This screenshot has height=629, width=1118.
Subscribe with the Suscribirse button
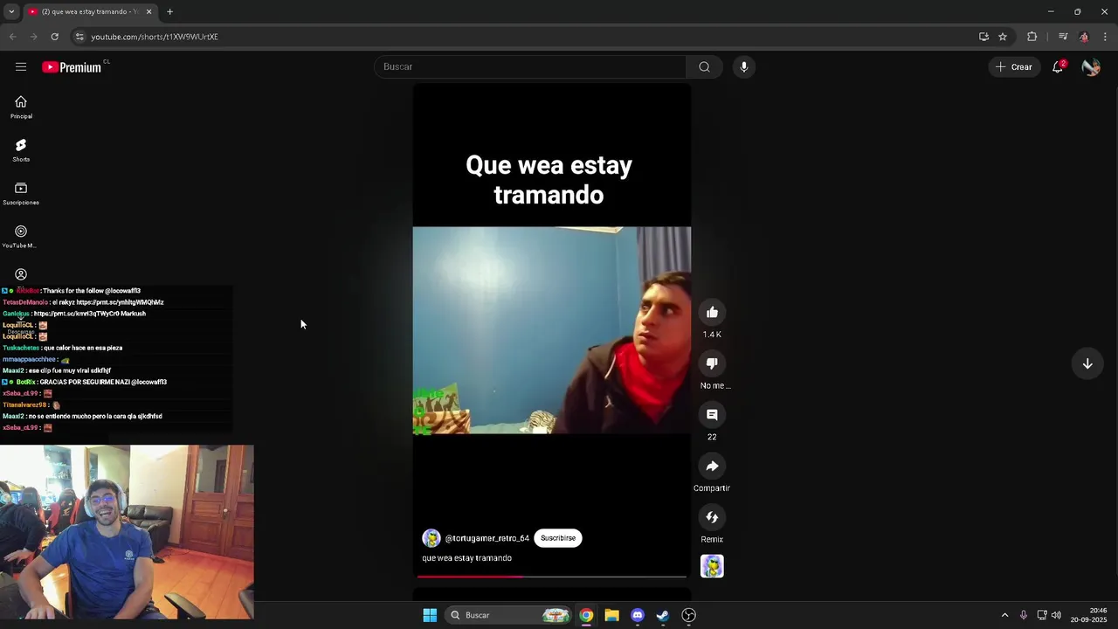point(558,538)
